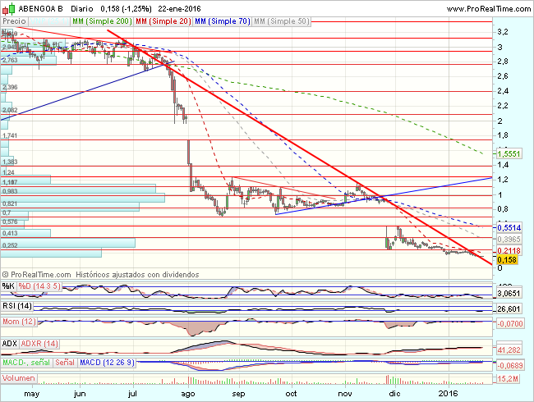Image resolution: width=534 pixels, height=402 pixels.
Task: Click the 2,396 price level label
Action: [x=10, y=88]
